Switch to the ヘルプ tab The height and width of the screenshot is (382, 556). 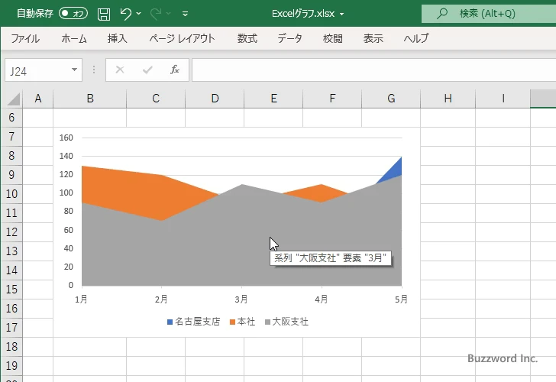(x=416, y=38)
